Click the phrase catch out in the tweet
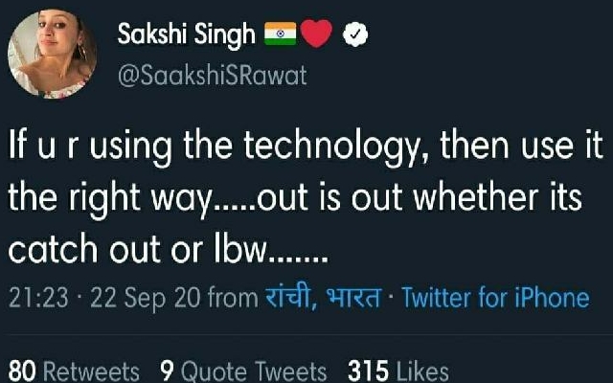Image resolution: width=613 pixels, height=383 pixels. (x=84, y=249)
